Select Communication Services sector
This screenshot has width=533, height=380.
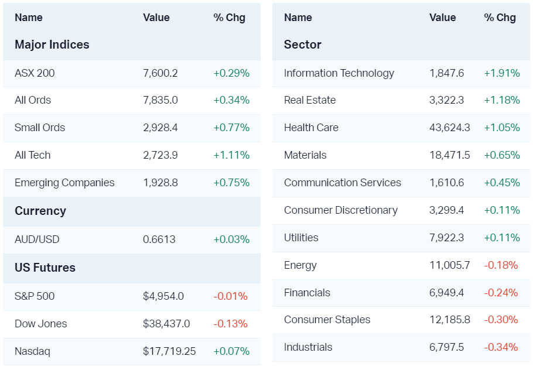click(343, 183)
